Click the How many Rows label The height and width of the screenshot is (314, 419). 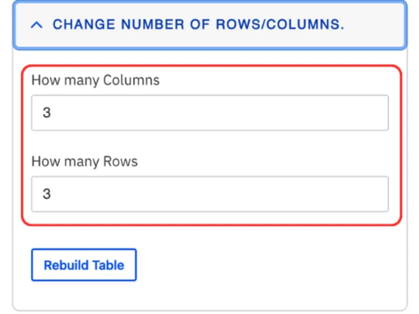click(x=84, y=161)
